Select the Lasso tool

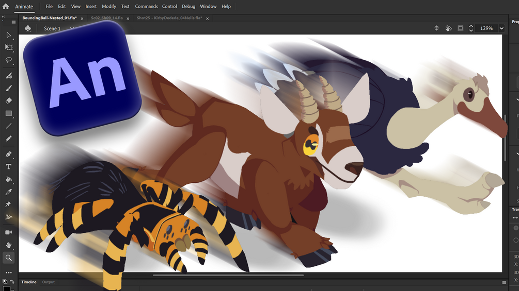coord(9,60)
